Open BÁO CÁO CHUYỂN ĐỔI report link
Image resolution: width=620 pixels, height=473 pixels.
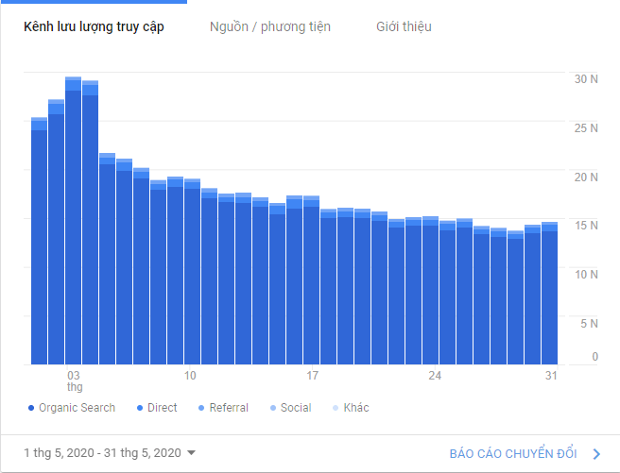click(513, 454)
